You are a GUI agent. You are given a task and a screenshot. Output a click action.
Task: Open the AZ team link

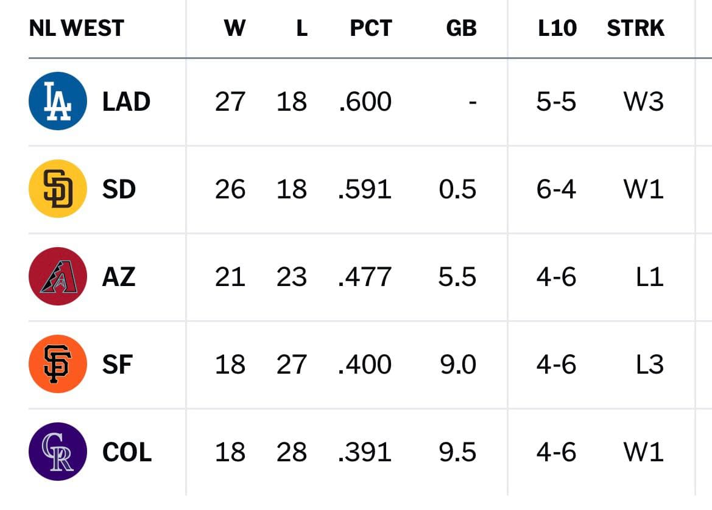[119, 276]
